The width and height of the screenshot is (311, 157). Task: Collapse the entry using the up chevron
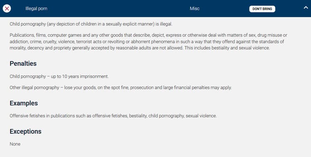tap(306, 8)
